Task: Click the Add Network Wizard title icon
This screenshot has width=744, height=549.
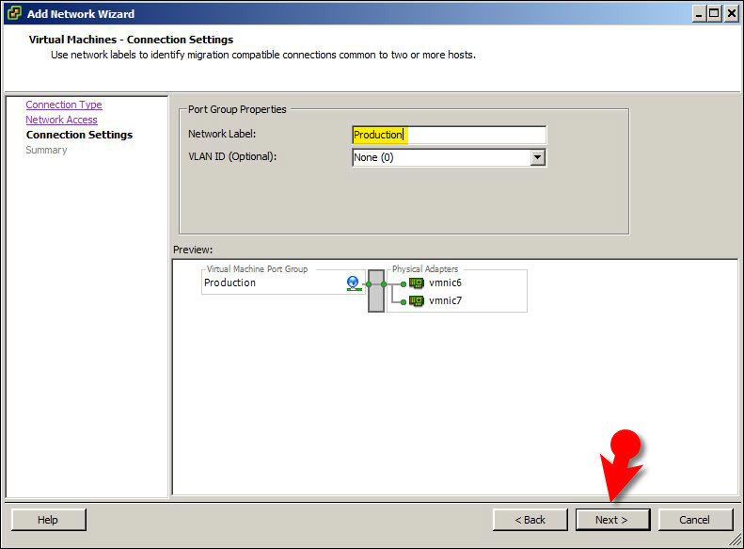Action: [x=14, y=13]
